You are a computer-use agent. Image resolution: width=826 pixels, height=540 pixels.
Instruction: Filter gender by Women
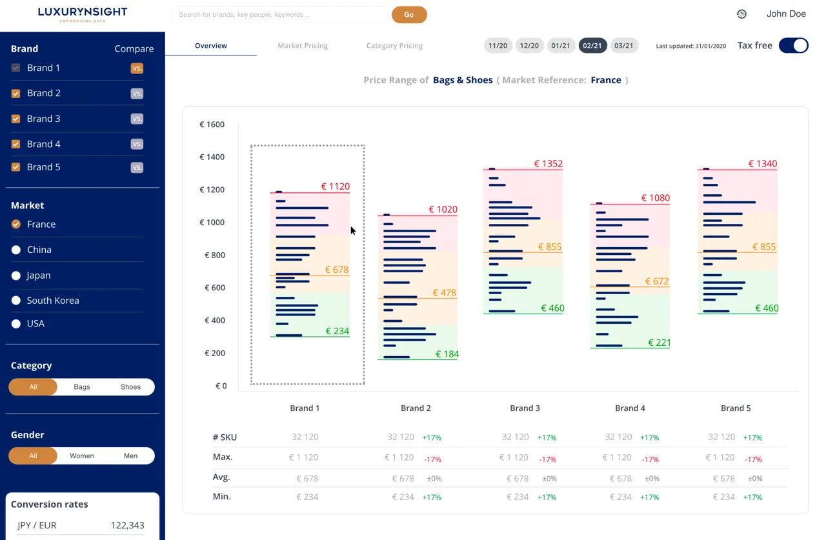click(82, 456)
